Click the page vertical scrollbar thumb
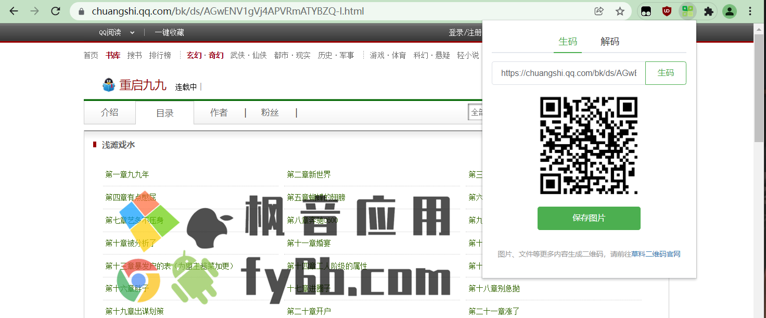Image resolution: width=766 pixels, height=318 pixels. coord(759,88)
